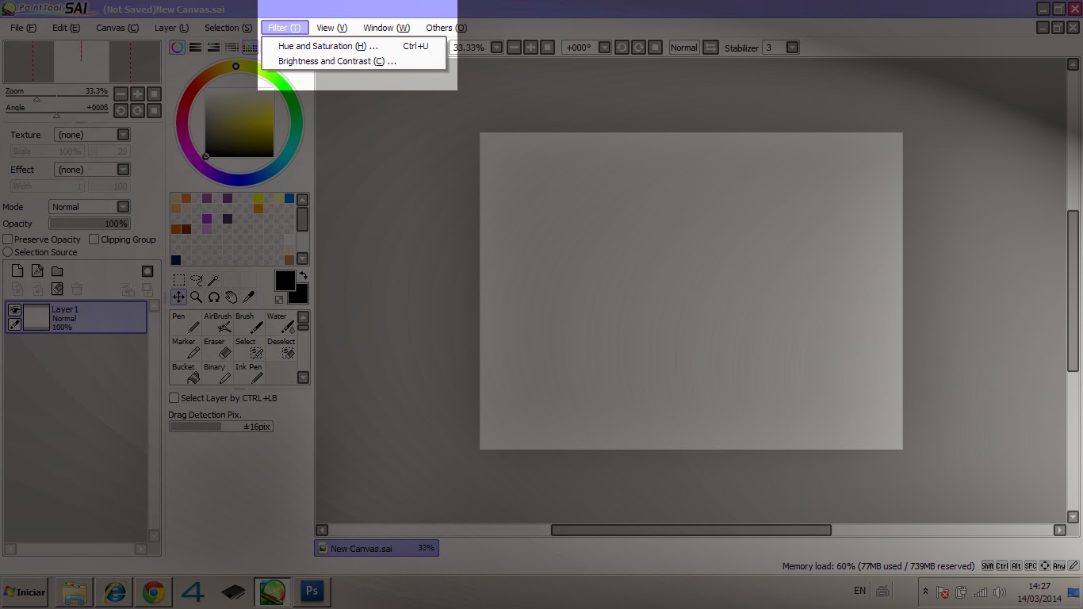Rotate view counterclockwise in the navigator
The width and height of the screenshot is (1083, 609).
tap(121, 111)
